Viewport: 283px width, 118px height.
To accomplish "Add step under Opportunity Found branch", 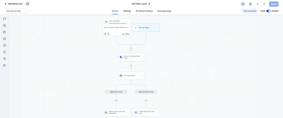I will coord(116,101).
